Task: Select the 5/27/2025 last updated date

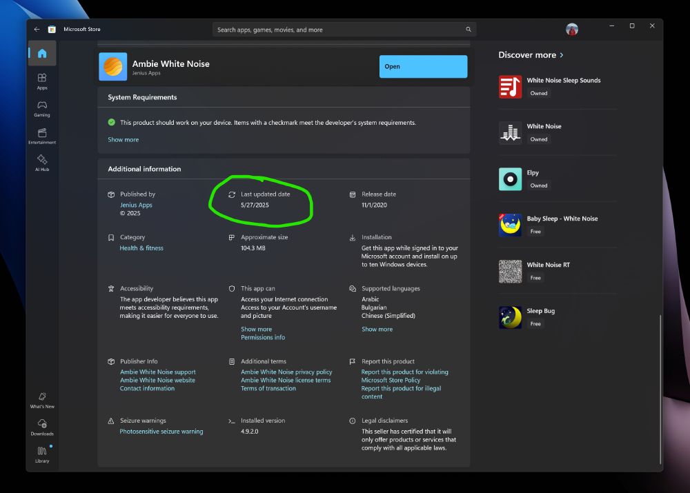Action: coord(255,205)
